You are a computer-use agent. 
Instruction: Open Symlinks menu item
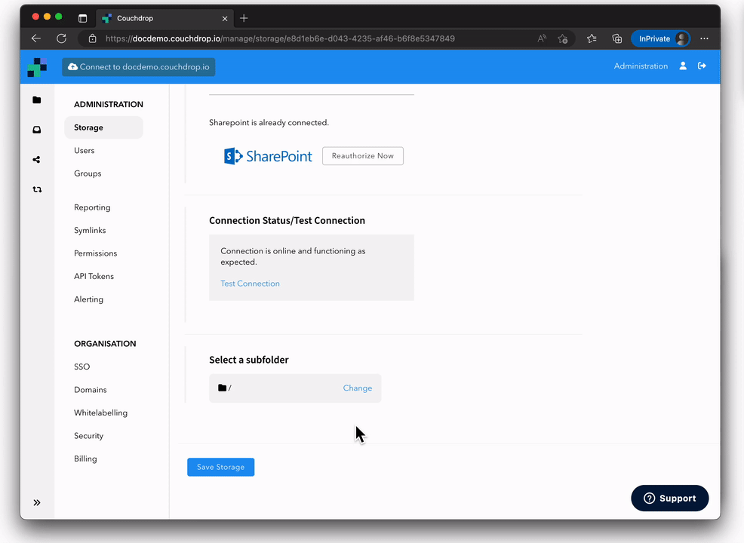pos(90,231)
